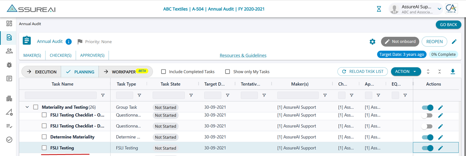The height and width of the screenshot is (156, 466).
Task: Click the Annual Audit info icon
Action: coord(69,42)
